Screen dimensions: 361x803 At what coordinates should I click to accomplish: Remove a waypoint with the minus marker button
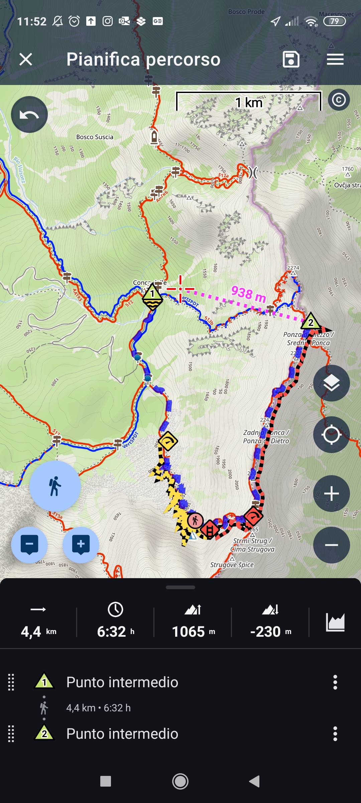pyautogui.click(x=29, y=545)
